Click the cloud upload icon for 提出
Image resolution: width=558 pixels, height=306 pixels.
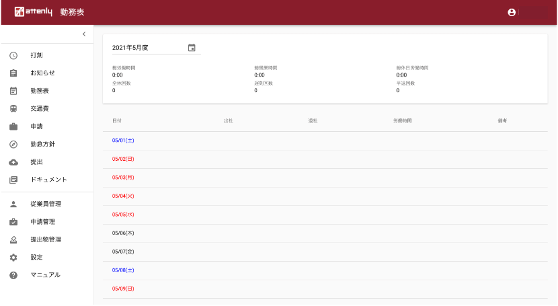pos(13,162)
